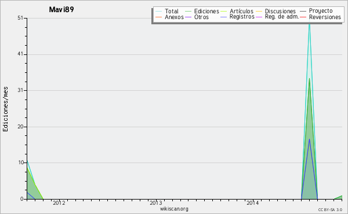The height and width of the screenshot is (214, 348).
Task: Select the Discusiones legend entry
Action: 276,11
